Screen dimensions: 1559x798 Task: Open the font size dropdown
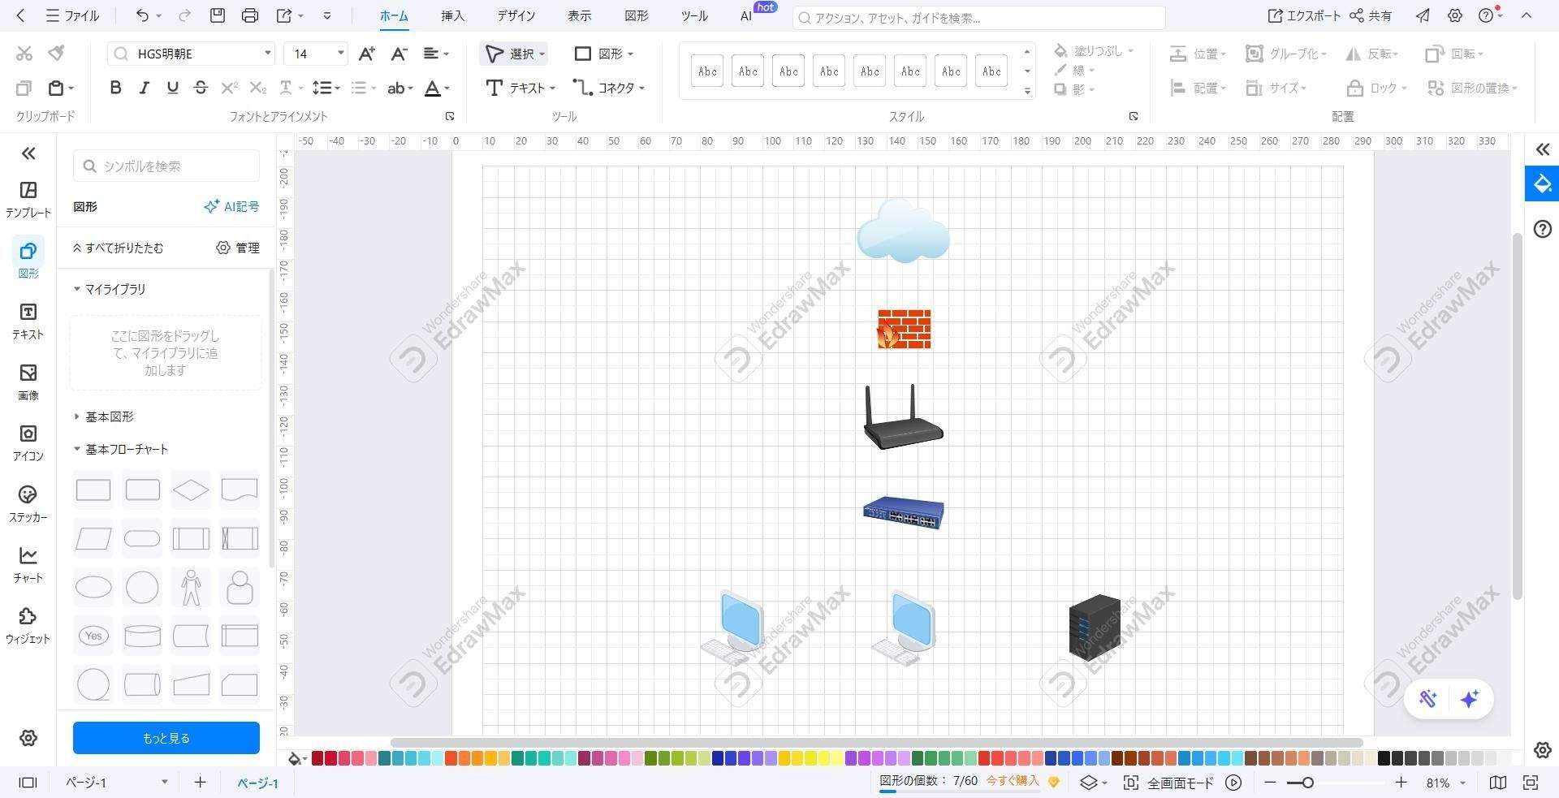coord(340,54)
